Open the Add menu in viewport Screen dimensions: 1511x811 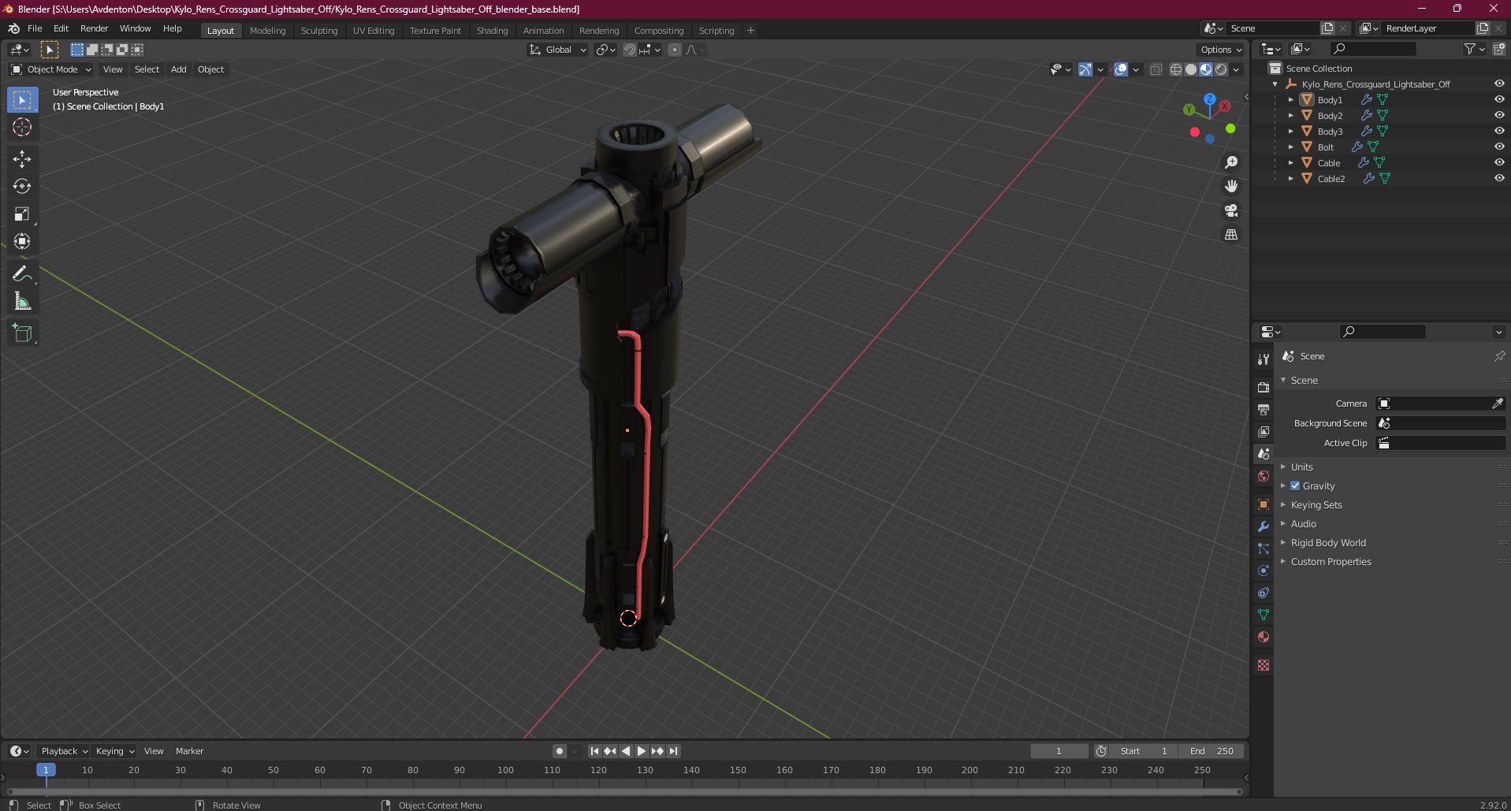179,69
